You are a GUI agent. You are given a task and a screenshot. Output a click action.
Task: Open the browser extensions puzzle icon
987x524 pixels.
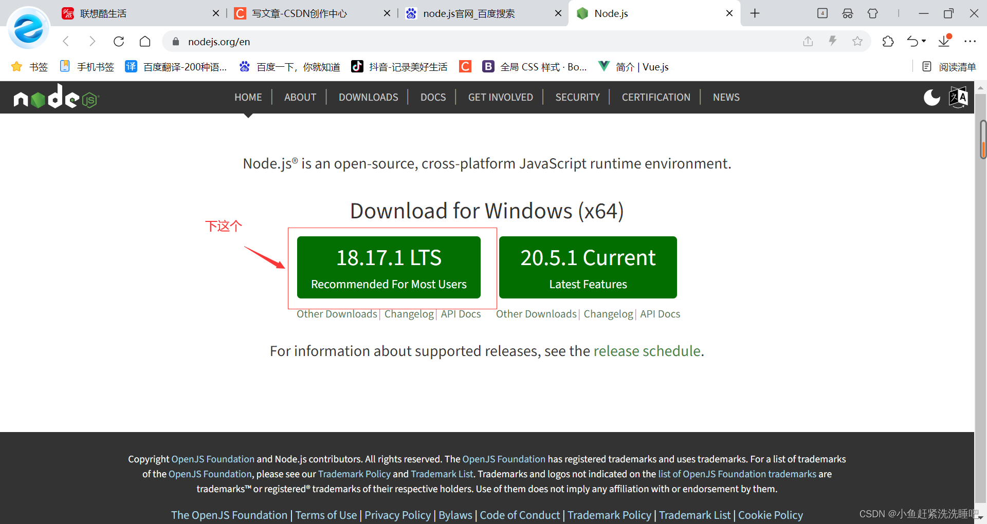coord(888,41)
